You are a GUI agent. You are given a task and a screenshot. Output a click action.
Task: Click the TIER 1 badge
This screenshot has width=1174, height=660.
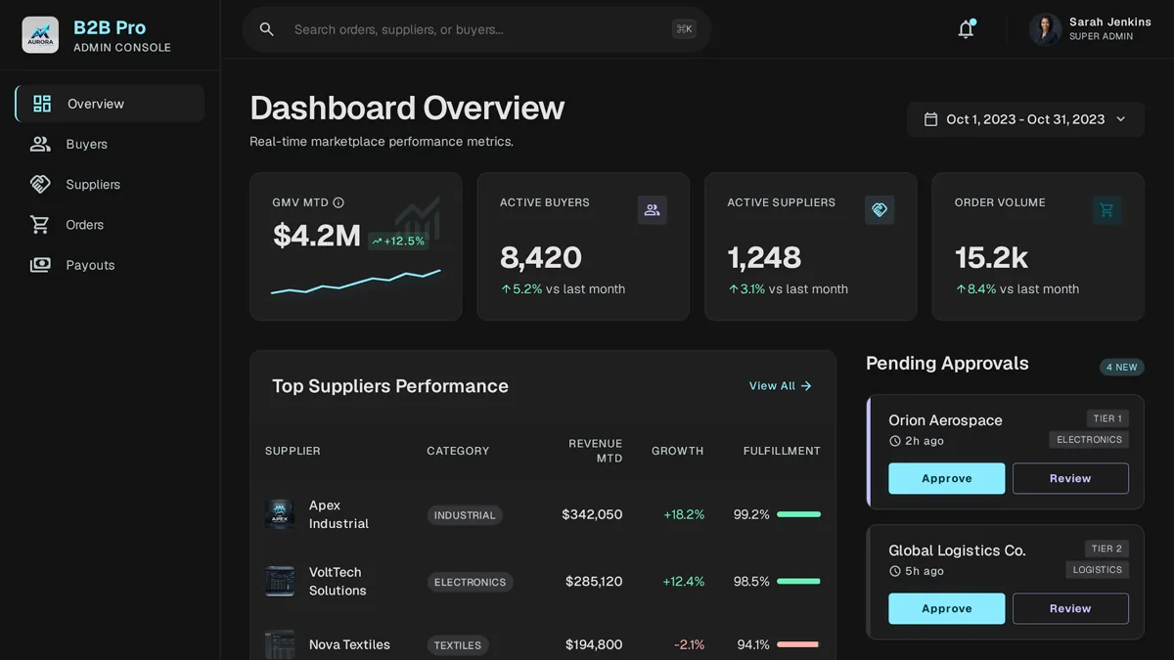[1107, 418]
